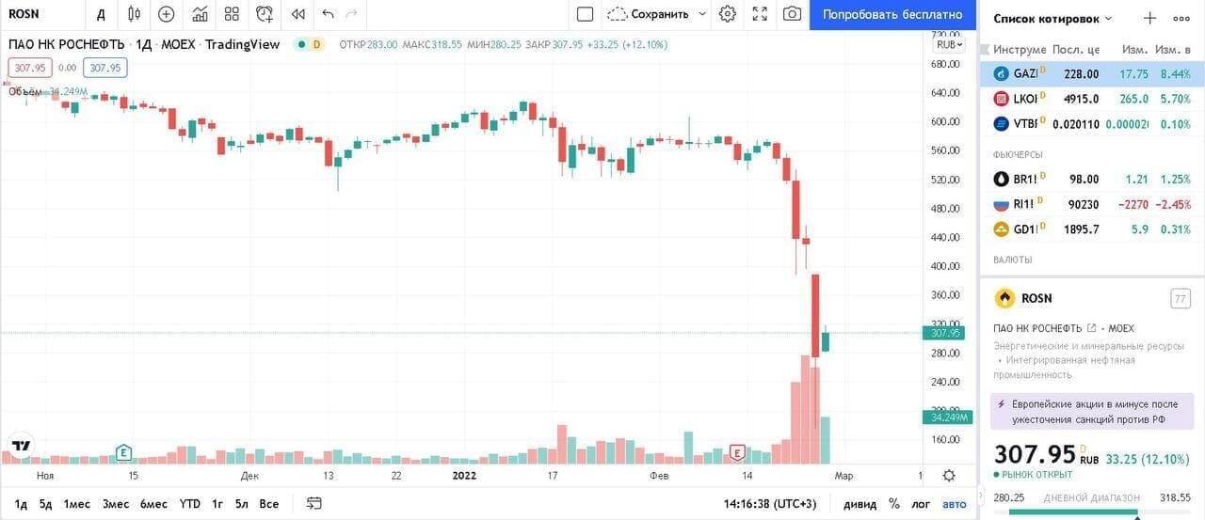The image size is (1205, 520).
Task: Open the candlestick chart type selector
Action: click(x=134, y=14)
